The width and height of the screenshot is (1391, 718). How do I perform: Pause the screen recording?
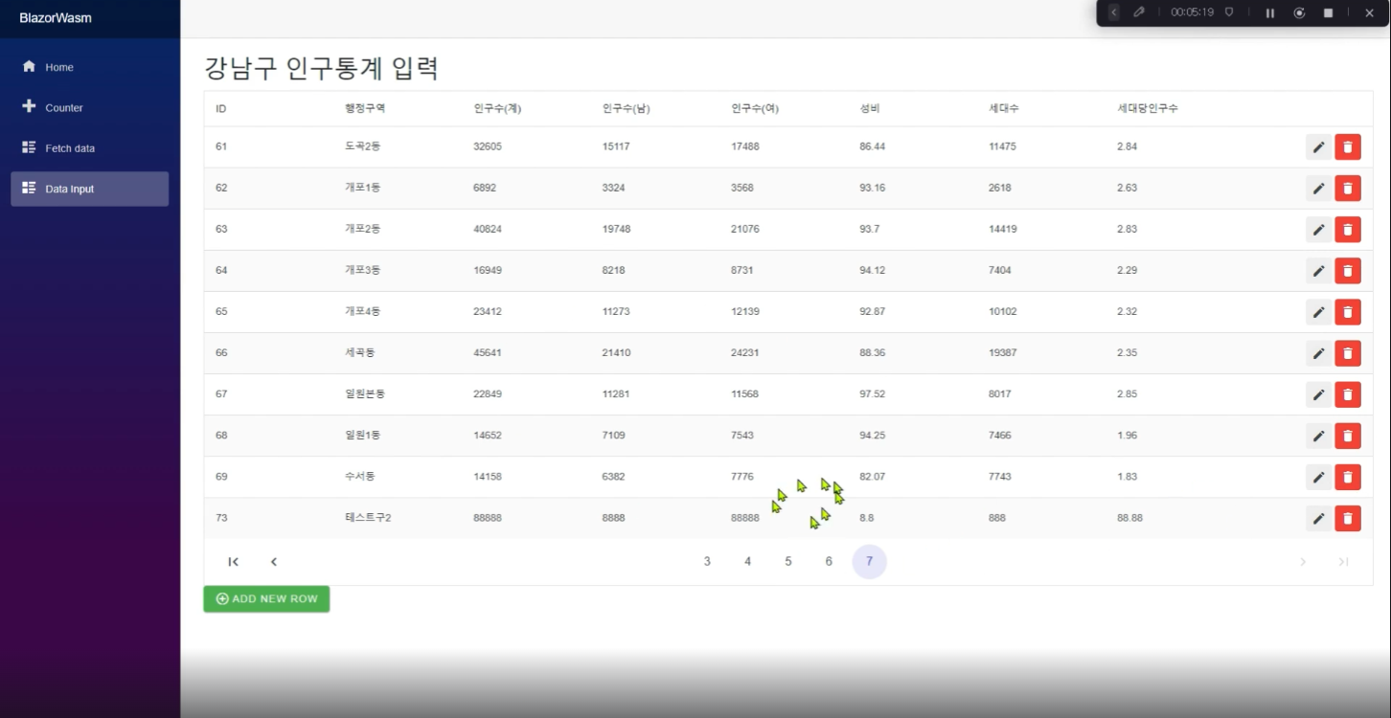pyautogui.click(x=1270, y=13)
